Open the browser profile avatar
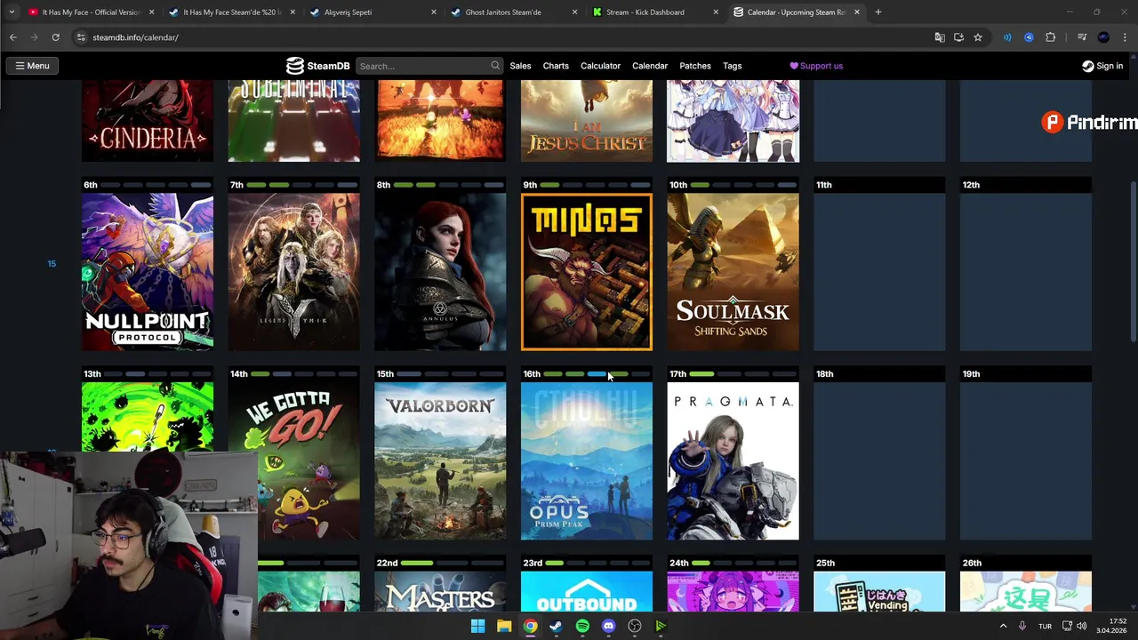This screenshot has height=640, width=1138. [1103, 37]
